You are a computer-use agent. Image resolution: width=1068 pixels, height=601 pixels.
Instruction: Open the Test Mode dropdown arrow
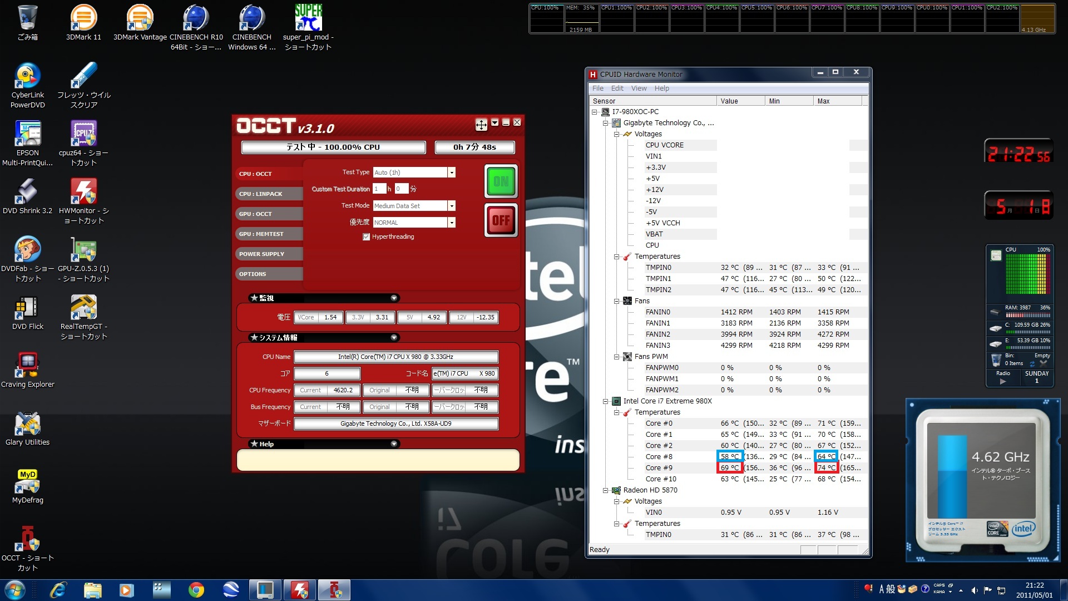tap(452, 206)
